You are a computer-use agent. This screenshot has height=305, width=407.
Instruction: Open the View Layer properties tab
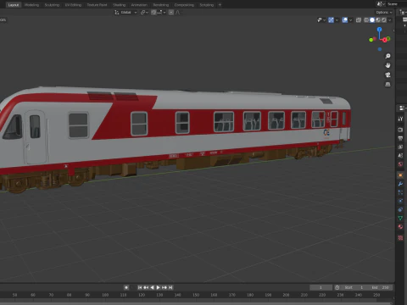click(400, 147)
